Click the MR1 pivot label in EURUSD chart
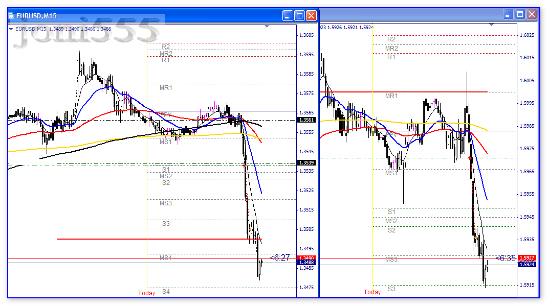 point(166,88)
